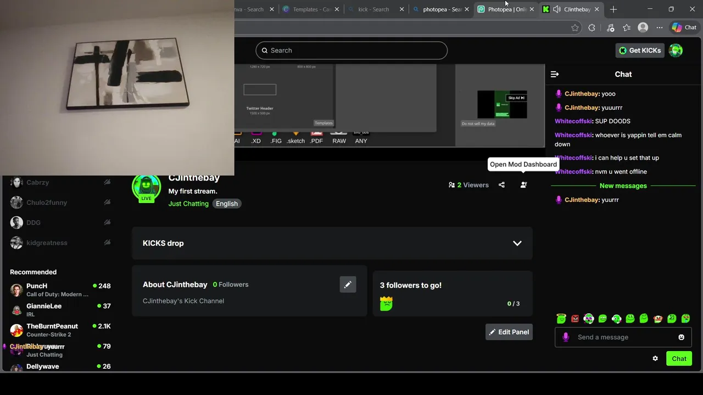The height and width of the screenshot is (395, 703).
Task: Click the 2 Viewers count
Action: pyautogui.click(x=468, y=185)
